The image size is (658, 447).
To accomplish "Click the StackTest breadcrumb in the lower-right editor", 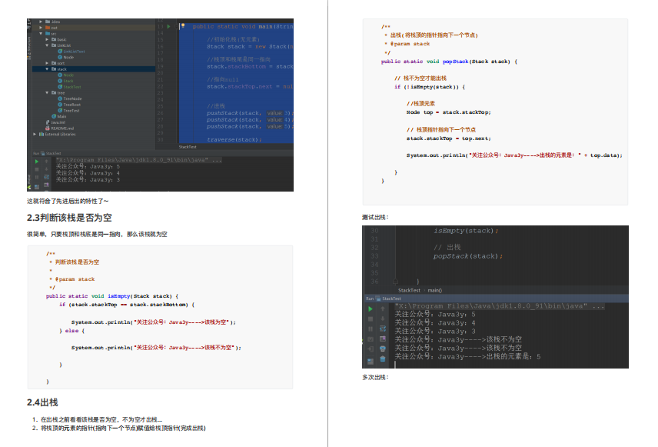I will 409,290.
